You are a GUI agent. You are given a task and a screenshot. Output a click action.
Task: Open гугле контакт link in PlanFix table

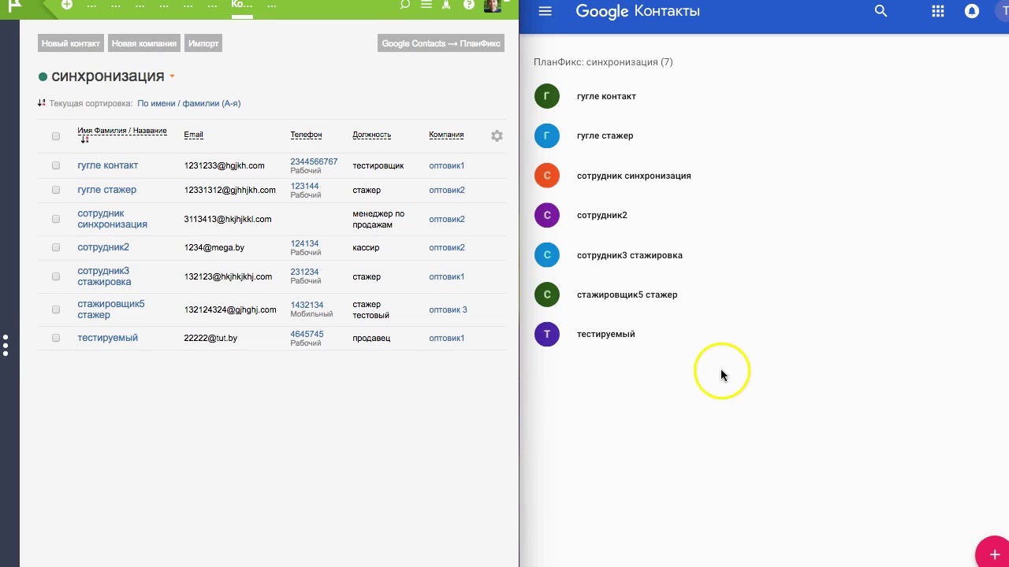pos(108,165)
